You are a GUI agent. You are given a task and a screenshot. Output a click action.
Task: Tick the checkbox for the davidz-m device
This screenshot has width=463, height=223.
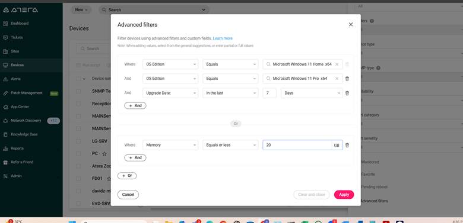coord(78,191)
